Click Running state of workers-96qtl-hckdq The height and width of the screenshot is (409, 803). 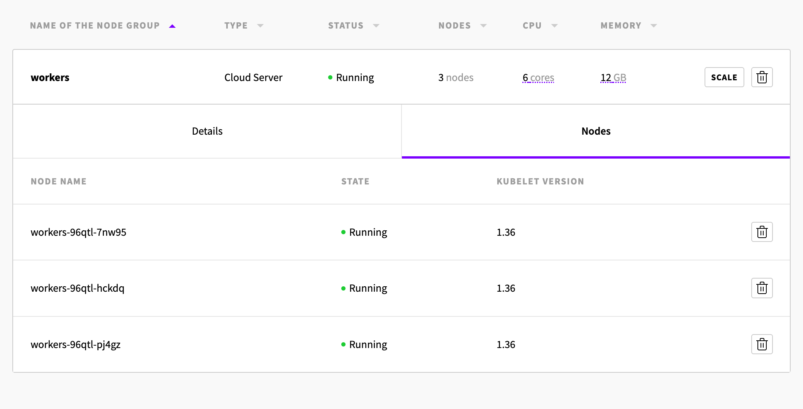[364, 288]
